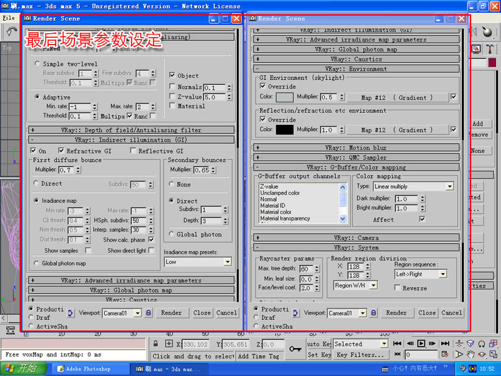The image size is (501, 376).
Task: Click Cancel button in right dialog
Action: tap(452, 313)
